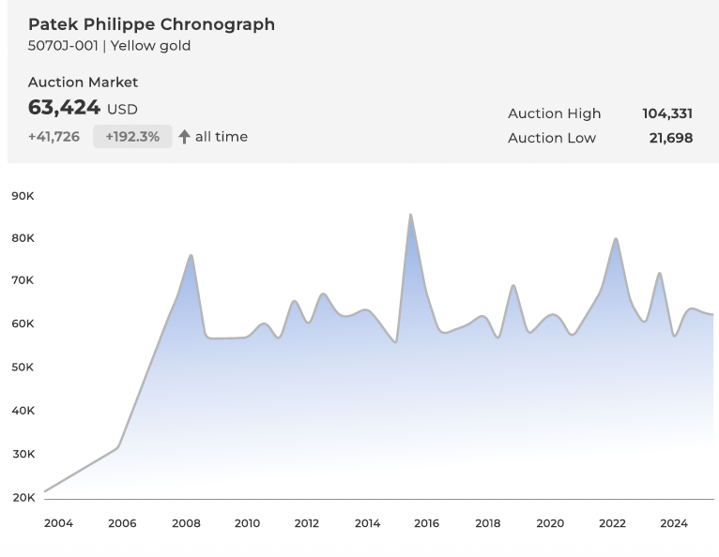Click the up arrow icon beside all time

pyautogui.click(x=184, y=137)
